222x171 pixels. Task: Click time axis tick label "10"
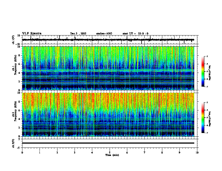tap(197, 153)
